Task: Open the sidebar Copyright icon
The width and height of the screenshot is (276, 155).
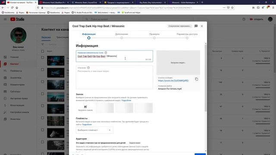Action: pyautogui.click(x=5, y=98)
